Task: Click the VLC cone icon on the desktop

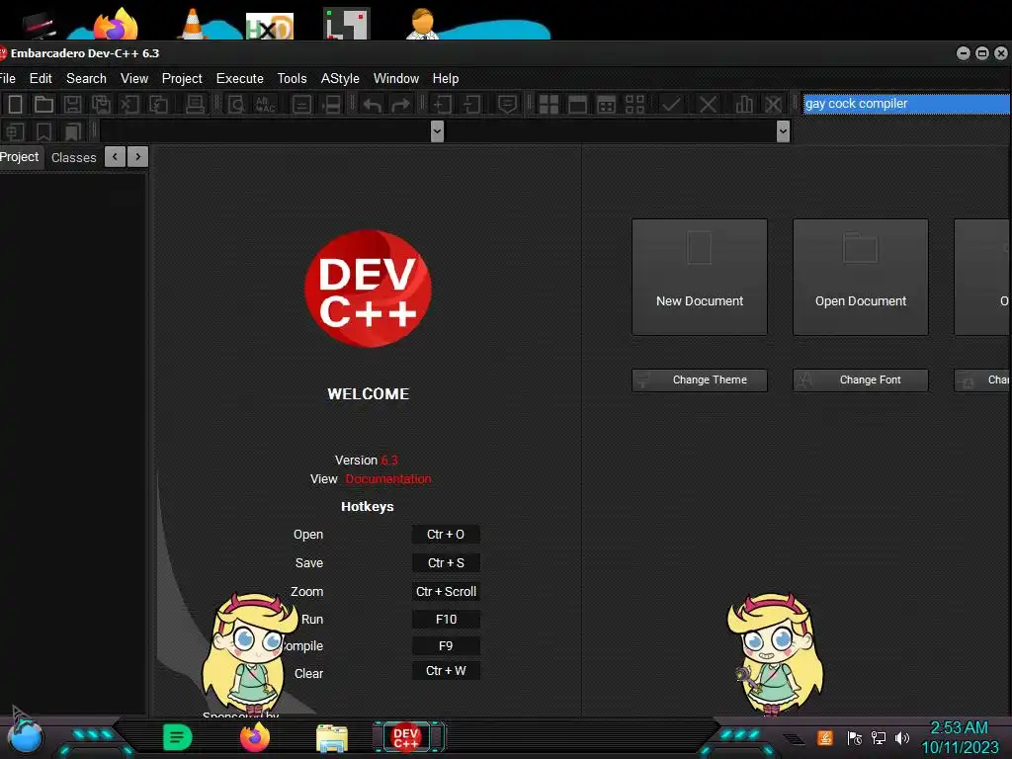Action: [x=193, y=24]
